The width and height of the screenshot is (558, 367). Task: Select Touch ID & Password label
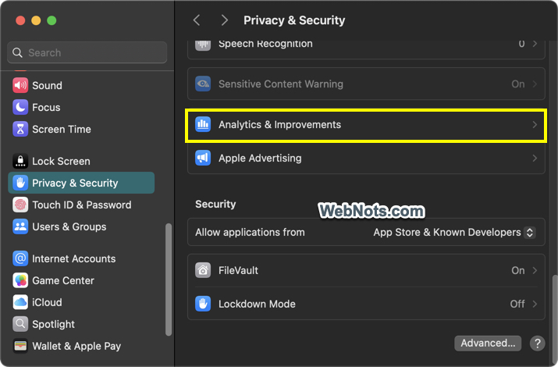pos(82,205)
